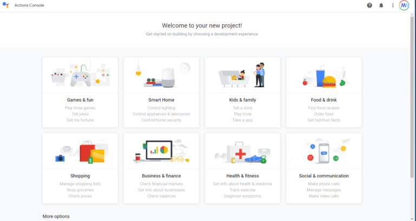Open notifications bell icon

pos(381,5)
